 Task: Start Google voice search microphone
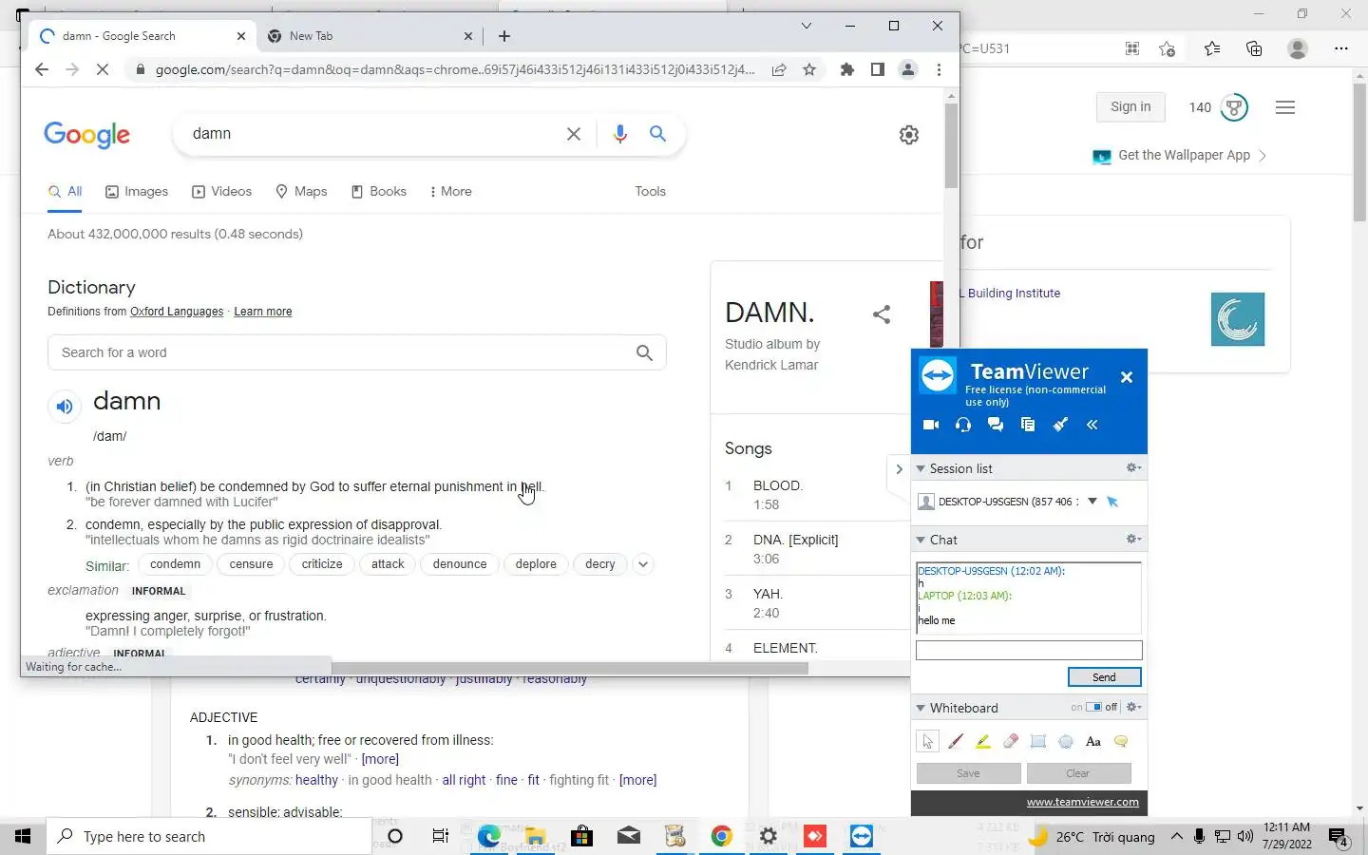coord(620,134)
